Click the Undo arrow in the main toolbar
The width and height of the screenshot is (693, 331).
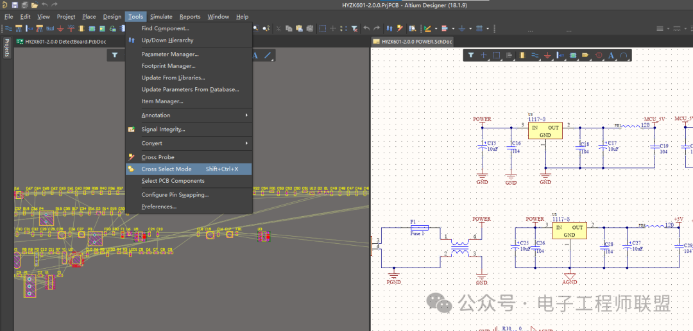point(367,29)
